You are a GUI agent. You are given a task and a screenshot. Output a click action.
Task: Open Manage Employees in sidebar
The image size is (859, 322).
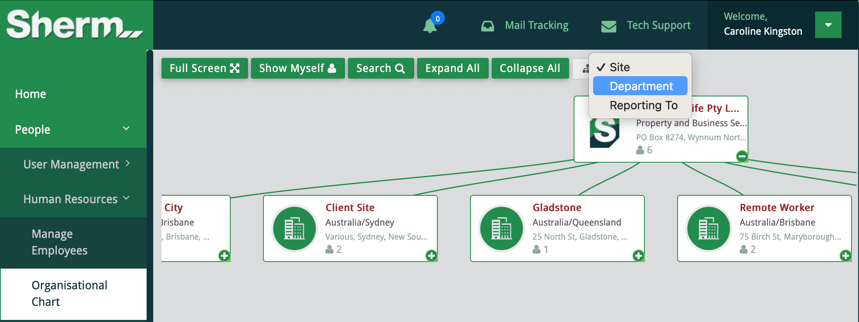[60, 242]
